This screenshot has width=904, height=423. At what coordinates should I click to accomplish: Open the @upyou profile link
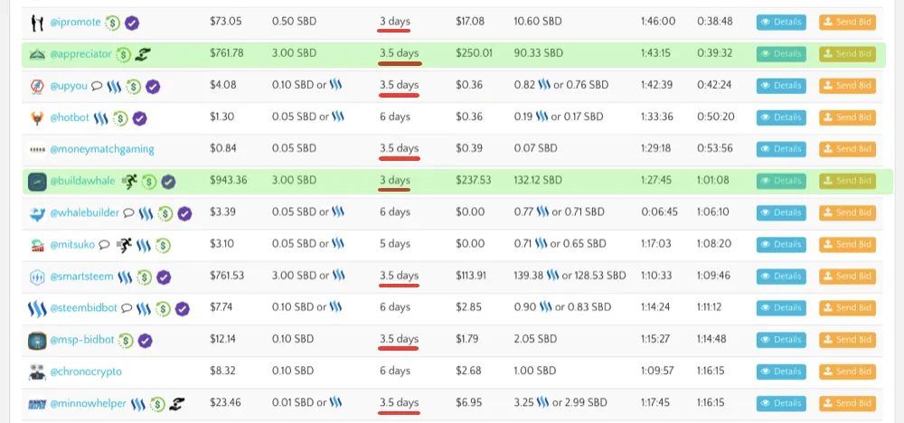coord(69,86)
